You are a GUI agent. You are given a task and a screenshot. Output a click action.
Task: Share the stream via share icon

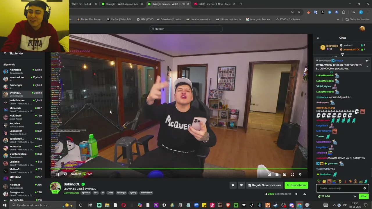pyautogui.click(x=296, y=194)
